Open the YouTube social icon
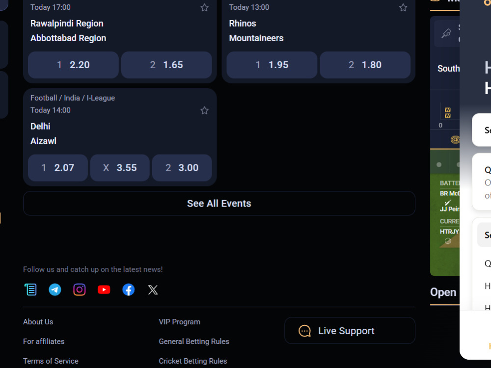 tap(104, 290)
